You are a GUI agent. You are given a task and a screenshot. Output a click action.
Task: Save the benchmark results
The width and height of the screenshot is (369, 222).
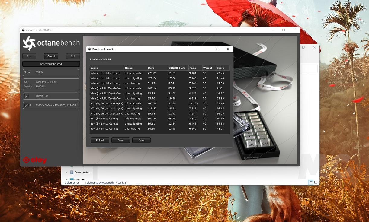pyautogui.click(x=120, y=140)
